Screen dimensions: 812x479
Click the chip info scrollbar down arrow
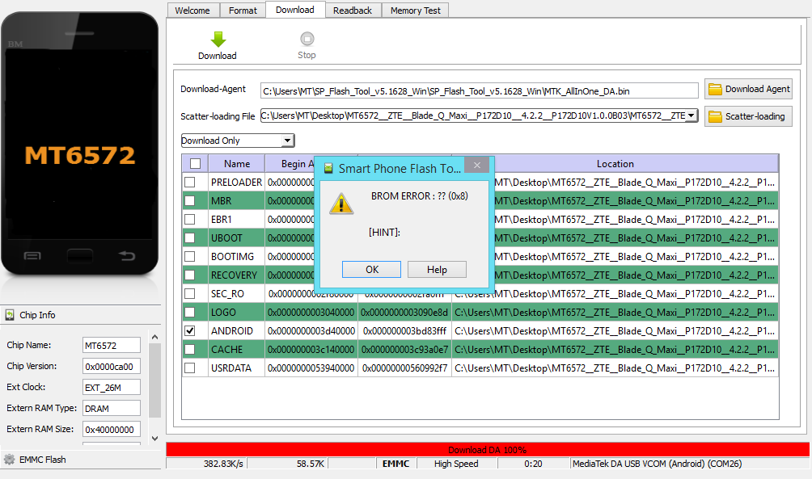pyautogui.click(x=154, y=438)
